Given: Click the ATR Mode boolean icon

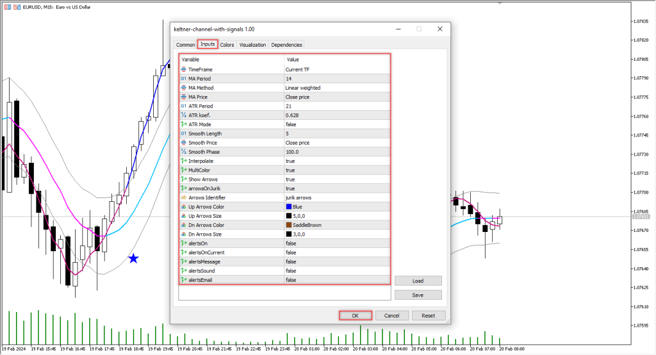Looking at the screenshot, I should tap(184, 124).
